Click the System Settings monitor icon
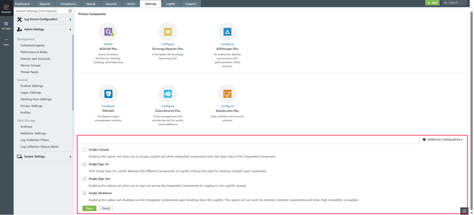This screenshot has height=215, width=474. click(x=19, y=157)
